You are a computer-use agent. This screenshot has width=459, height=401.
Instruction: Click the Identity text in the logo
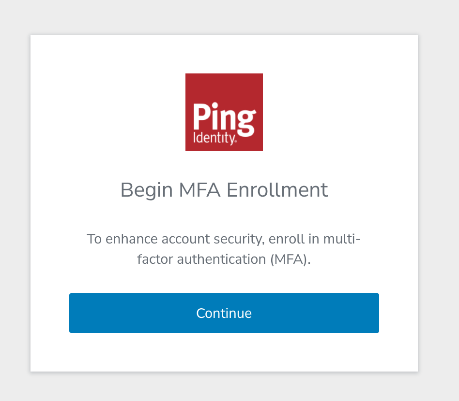(x=214, y=139)
